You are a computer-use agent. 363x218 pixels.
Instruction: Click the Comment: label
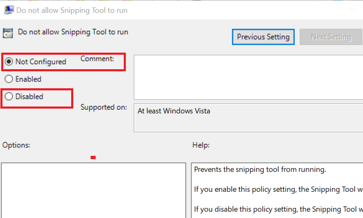(x=97, y=59)
